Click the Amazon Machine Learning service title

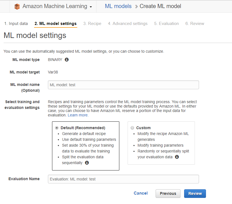55,6
